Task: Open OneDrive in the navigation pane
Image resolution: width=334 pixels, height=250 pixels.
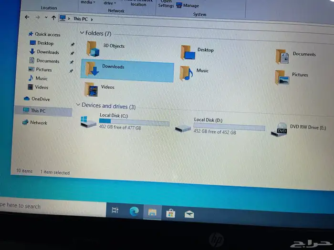Action: 41,99
